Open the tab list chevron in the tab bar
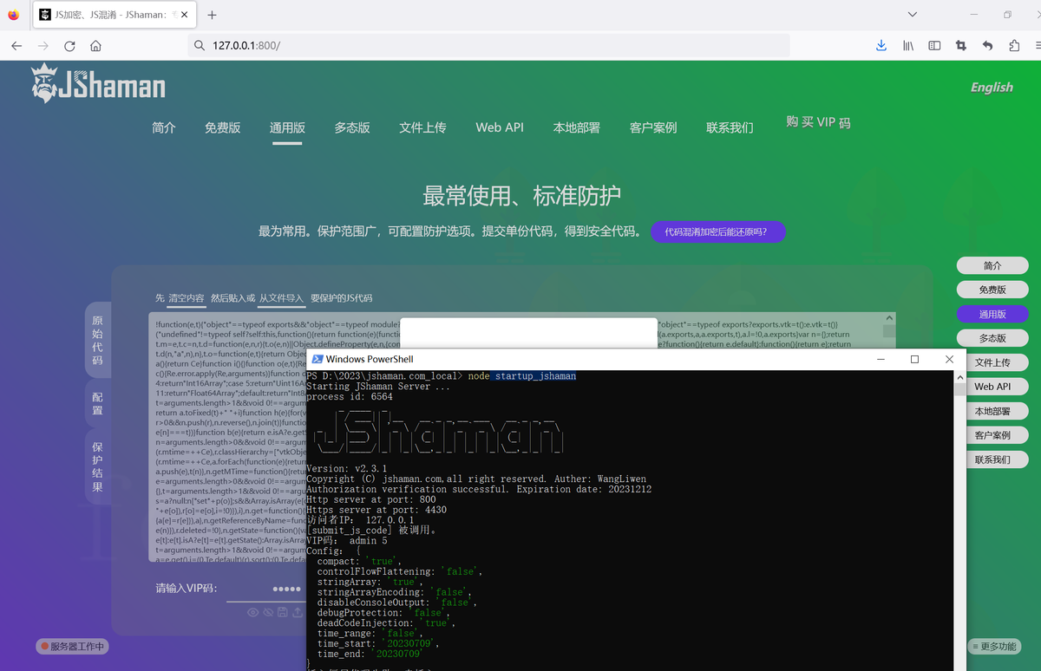This screenshot has width=1041, height=671. point(911,15)
